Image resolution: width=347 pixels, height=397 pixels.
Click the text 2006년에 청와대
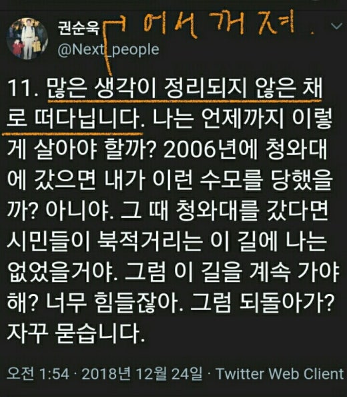coord(246,150)
